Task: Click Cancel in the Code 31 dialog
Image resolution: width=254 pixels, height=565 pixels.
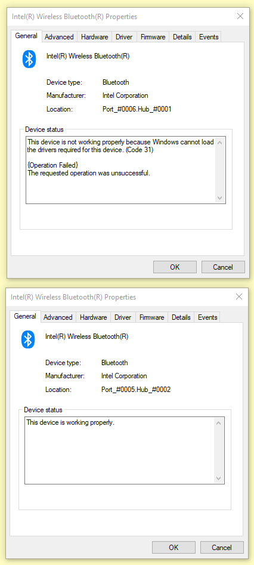Action: pos(223,267)
